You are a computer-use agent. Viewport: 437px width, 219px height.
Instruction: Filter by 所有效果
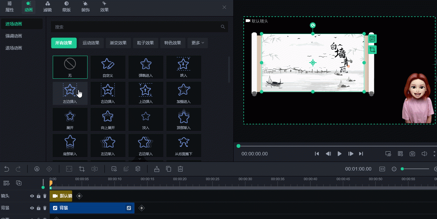click(64, 43)
